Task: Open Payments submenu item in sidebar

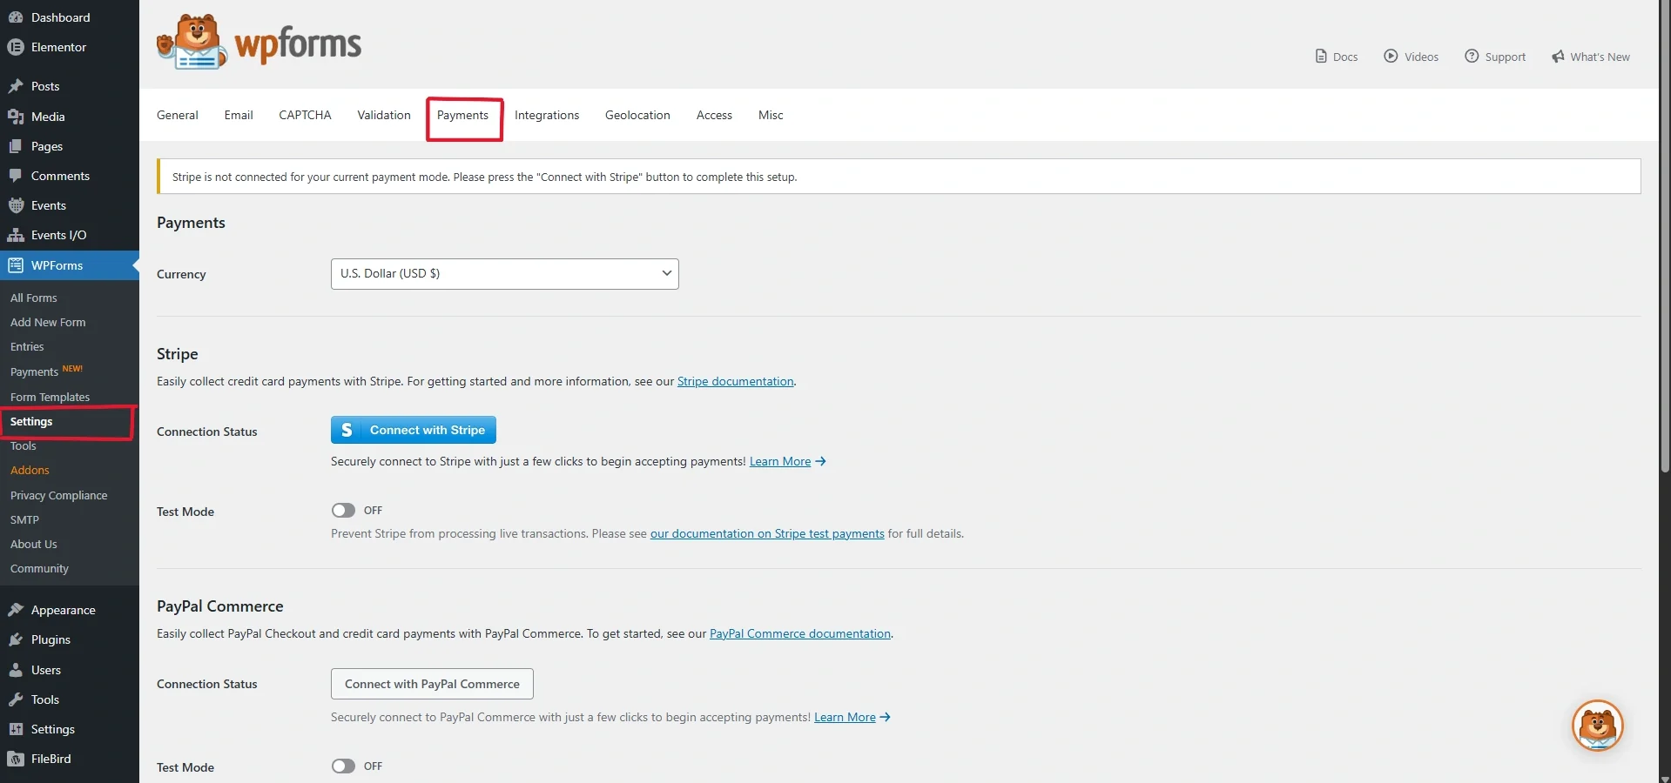Action: pyautogui.click(x=34, y=371)
